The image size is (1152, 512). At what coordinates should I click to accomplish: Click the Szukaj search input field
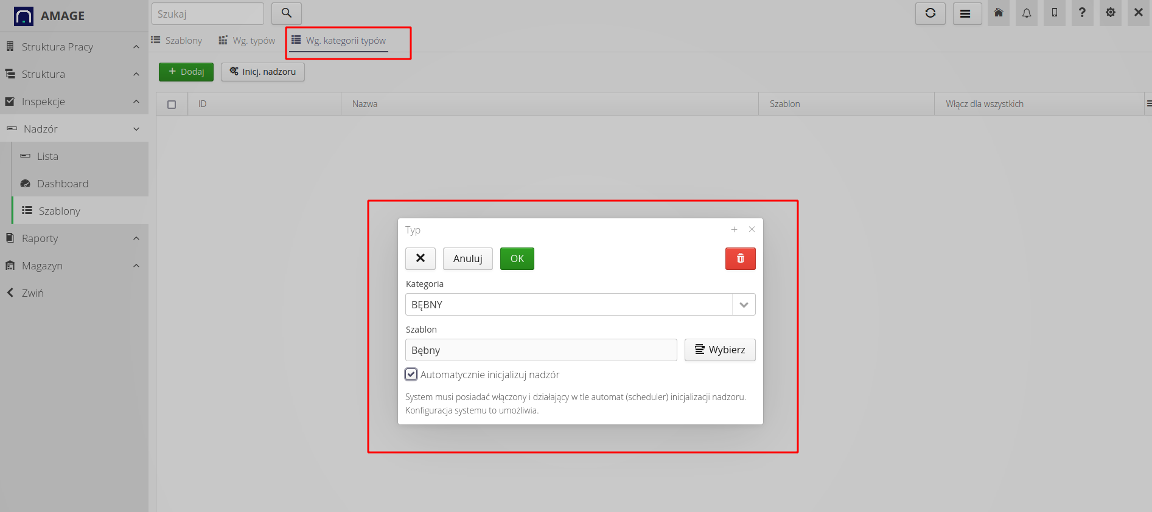point(208,14)
